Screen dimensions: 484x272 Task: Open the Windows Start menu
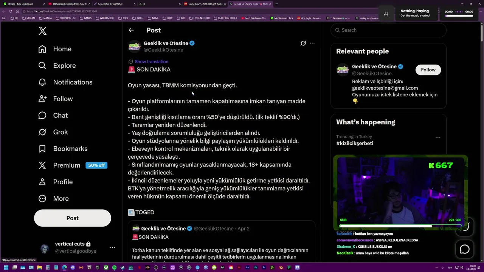(x=6, y=267)
